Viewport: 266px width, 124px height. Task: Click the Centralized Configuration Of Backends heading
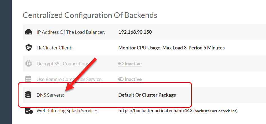click(x=90, y=15)
